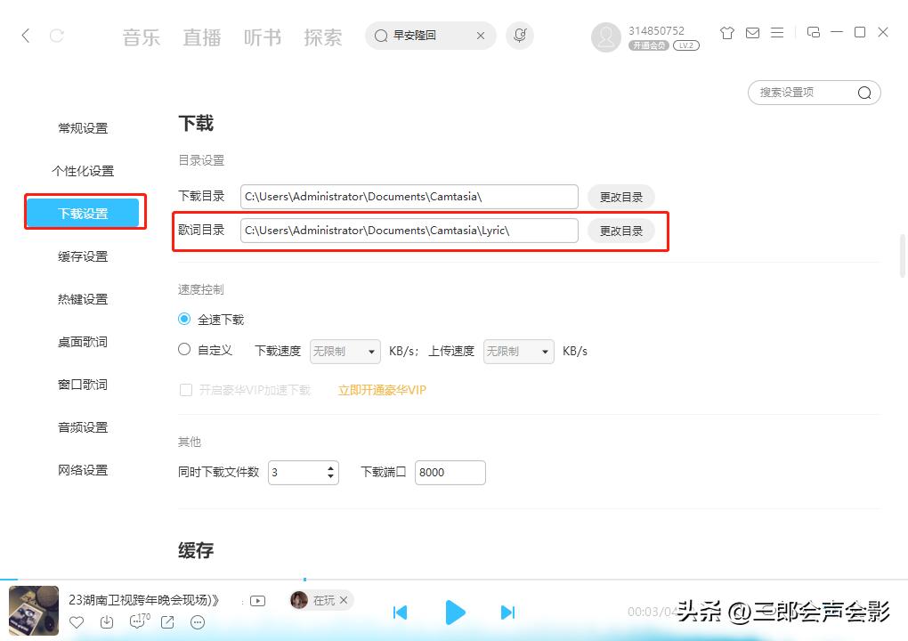
Task: Switch to the 听书 tab
Action: (x=262, y=37)
